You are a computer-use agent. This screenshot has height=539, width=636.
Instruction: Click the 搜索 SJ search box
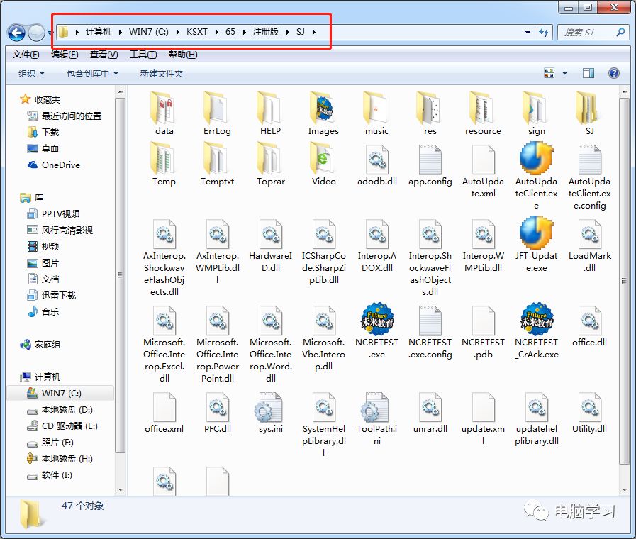click(587, 32)
